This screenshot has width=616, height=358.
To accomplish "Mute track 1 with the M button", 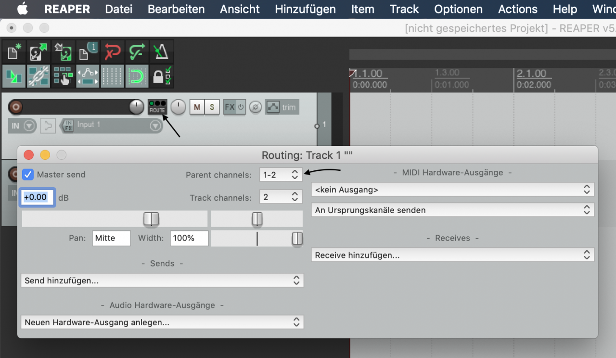I will 197,107.
